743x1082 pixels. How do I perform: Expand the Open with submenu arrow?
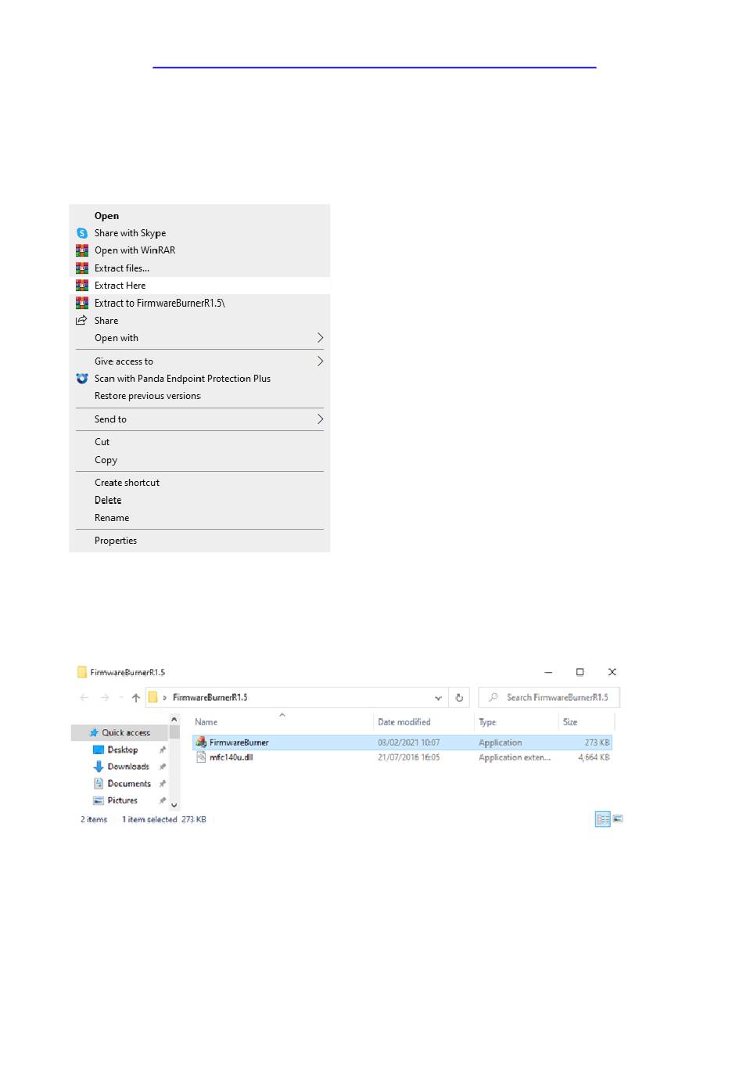click(x=320, y=338)
